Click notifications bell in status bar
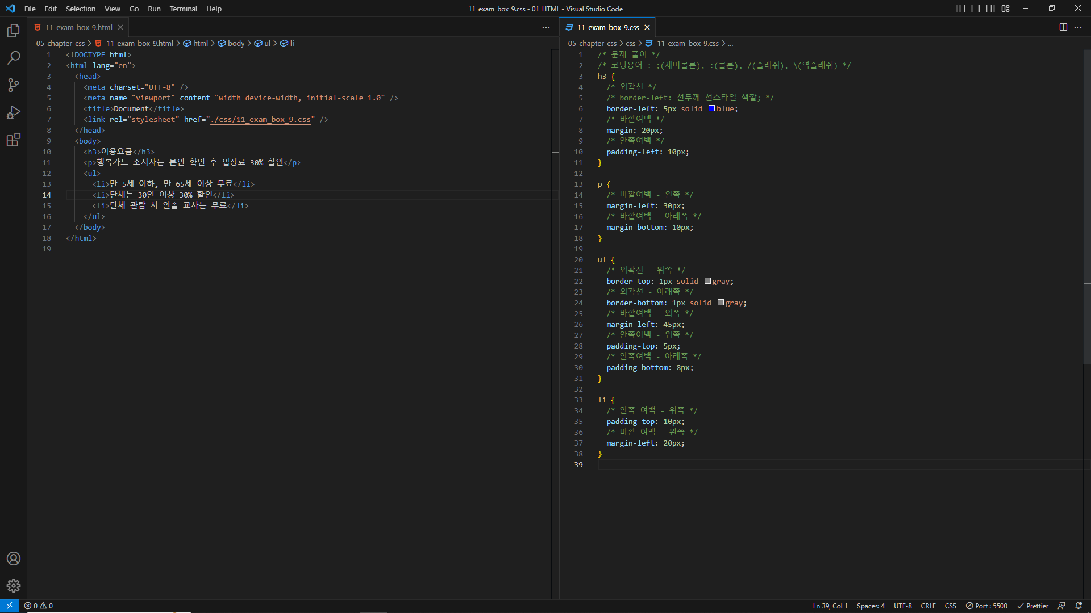Viewport: 1091px width, 613px height. pyautogui.click(x=1078, y=606)
